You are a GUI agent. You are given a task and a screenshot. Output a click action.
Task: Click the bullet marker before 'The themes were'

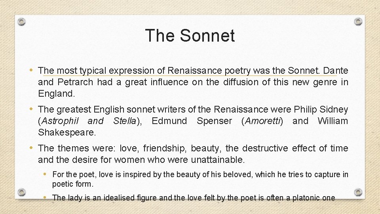click(x=31, y=148)
